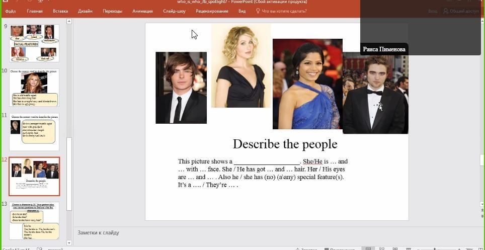
Task: Click the thumbnail pane scroll-up arrow
Action: 69,21
